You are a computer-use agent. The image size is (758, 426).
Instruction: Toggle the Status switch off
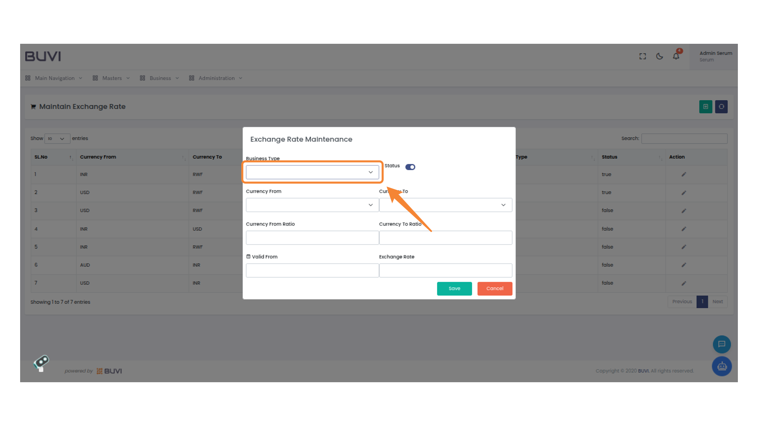[x=410, y=167]
